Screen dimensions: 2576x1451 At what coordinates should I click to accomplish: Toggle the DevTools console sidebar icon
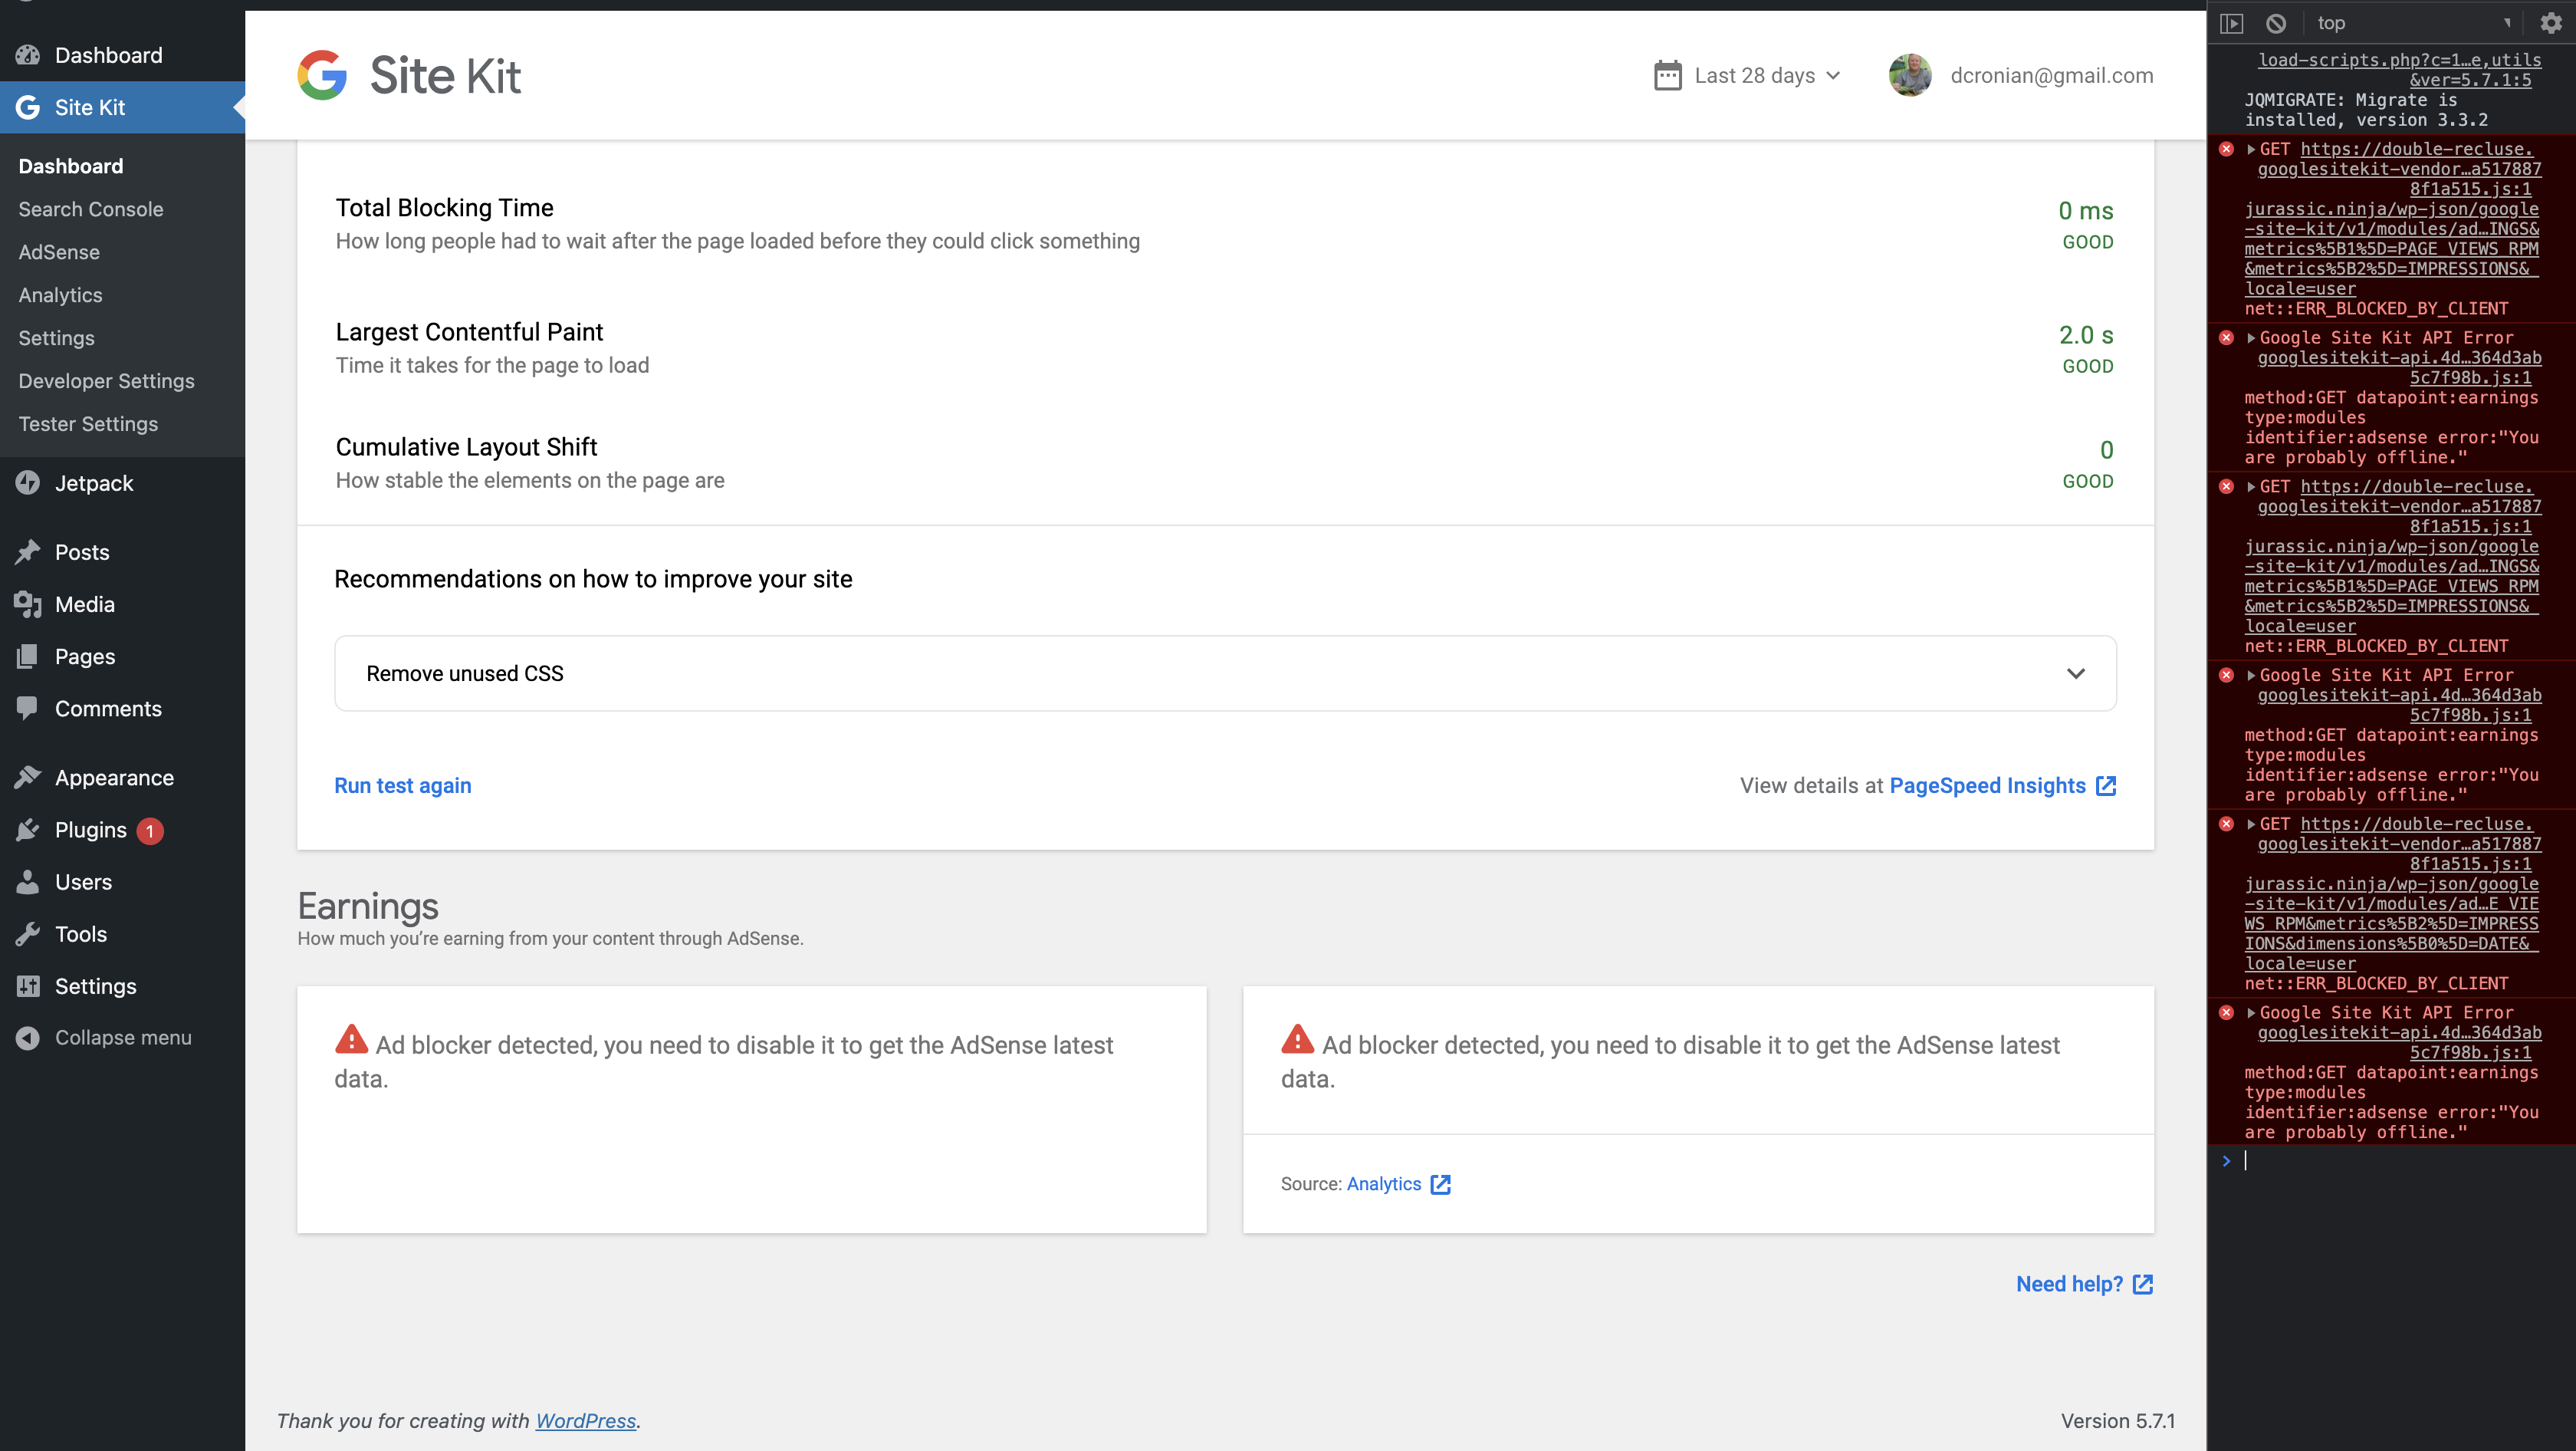(x=2232, y=23)
